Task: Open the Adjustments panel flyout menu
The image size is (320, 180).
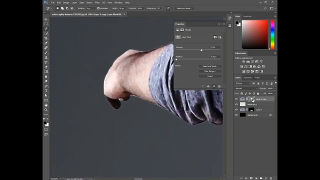Action: pyautogui.click(x=275, y=53)
